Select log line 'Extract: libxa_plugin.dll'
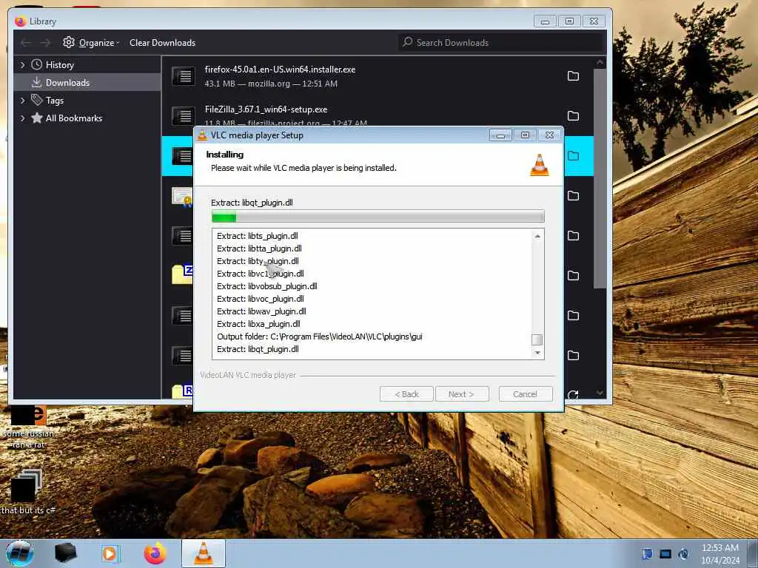Image resolution: width=758 pixels, height=568 pixels. pos(258,324)
